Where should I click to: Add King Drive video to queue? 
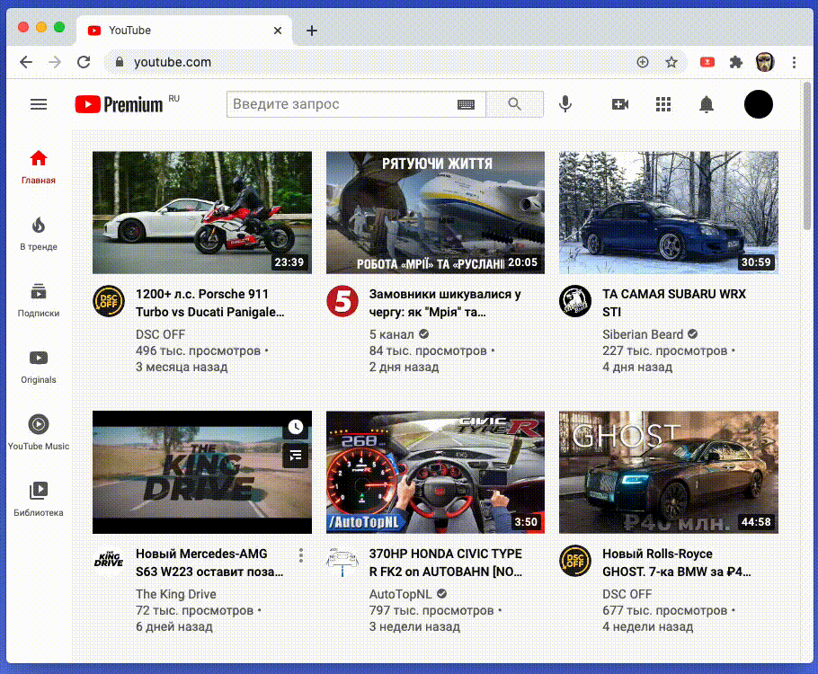pos(296,455)
